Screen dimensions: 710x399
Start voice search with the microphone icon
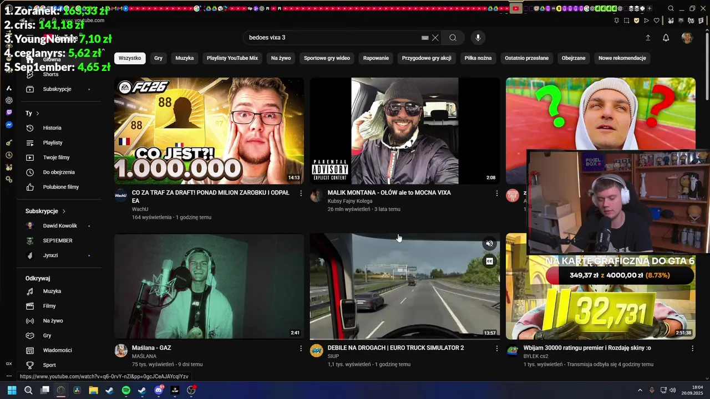(x=478, y=38)
